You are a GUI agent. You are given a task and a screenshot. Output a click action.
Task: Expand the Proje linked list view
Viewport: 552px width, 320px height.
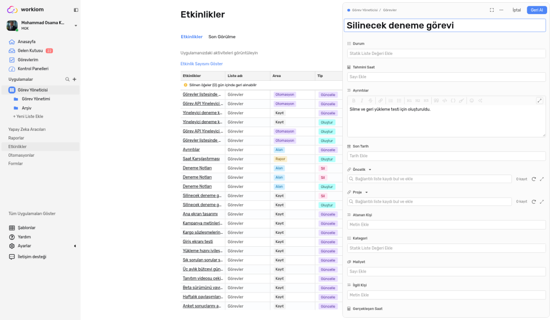tap(542, 202)
